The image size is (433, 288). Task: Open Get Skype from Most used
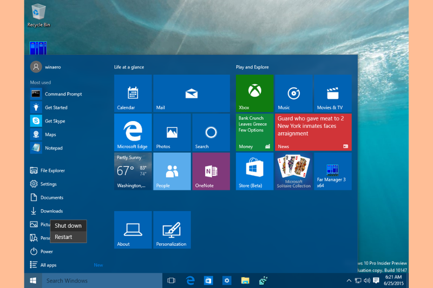point(48,121)
